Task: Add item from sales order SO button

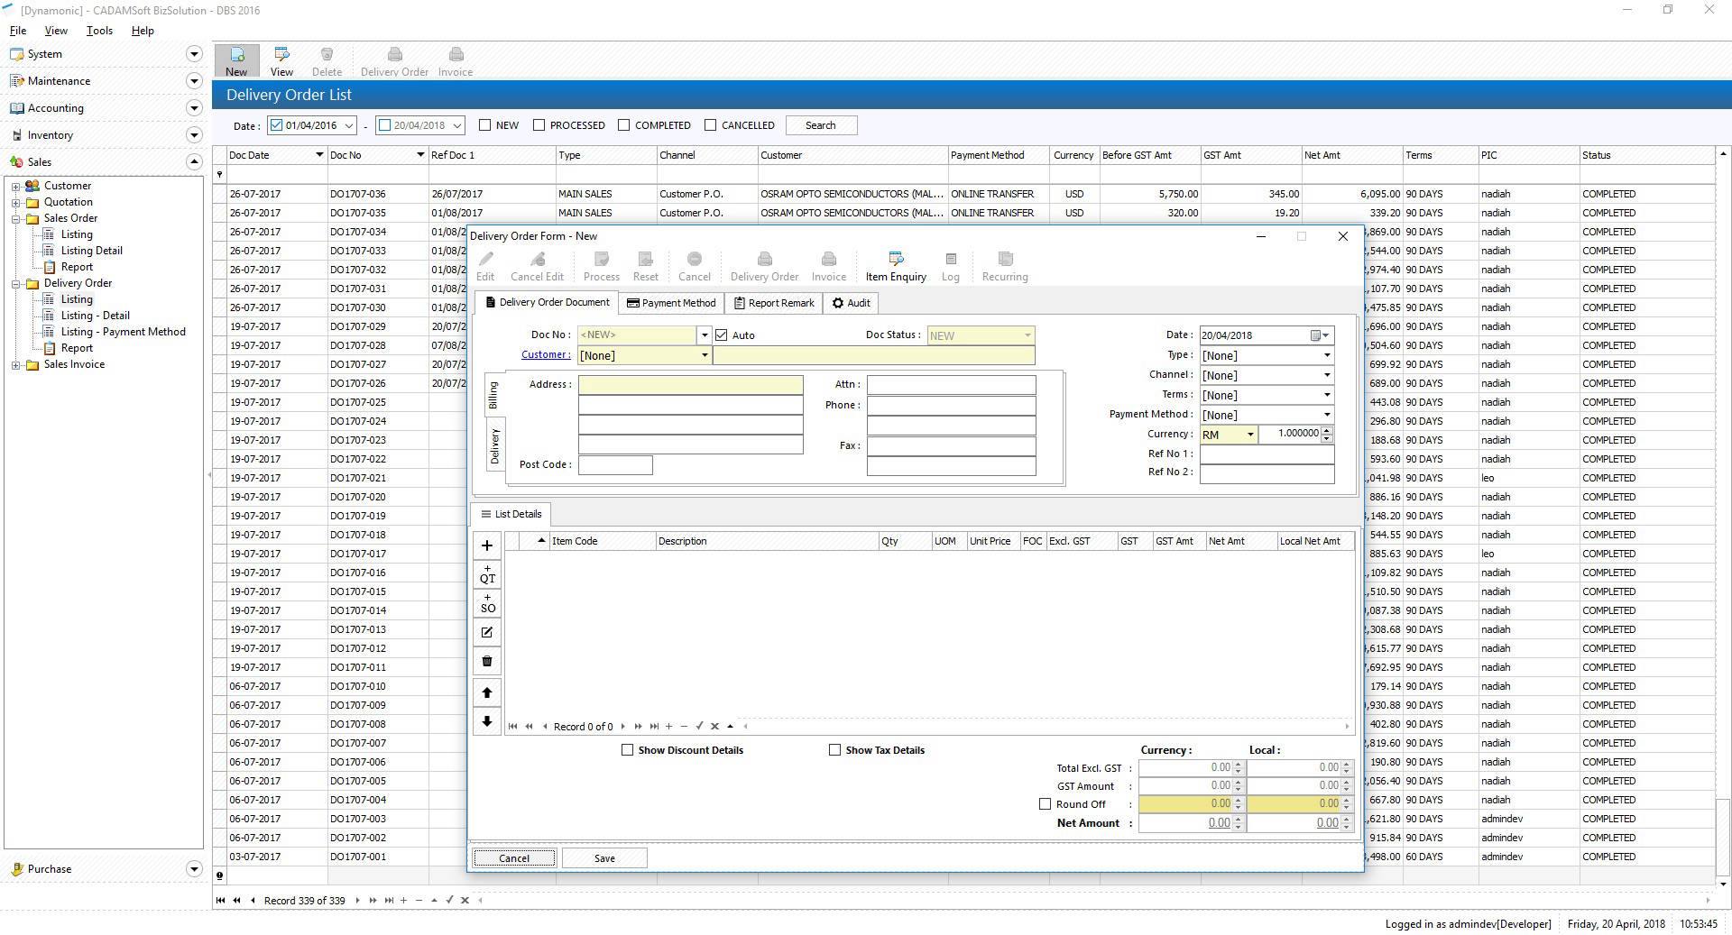Action: click(487, 604)
